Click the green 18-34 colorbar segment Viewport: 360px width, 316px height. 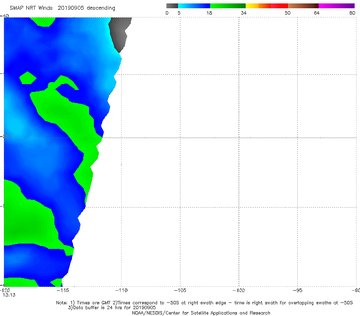(x=228, y=6)
